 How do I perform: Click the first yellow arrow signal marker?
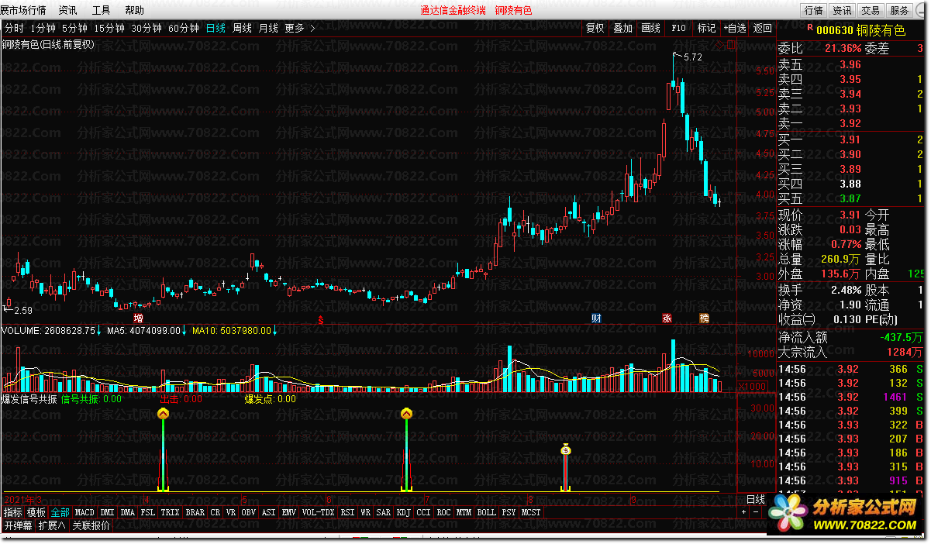(x=163, y=415)
